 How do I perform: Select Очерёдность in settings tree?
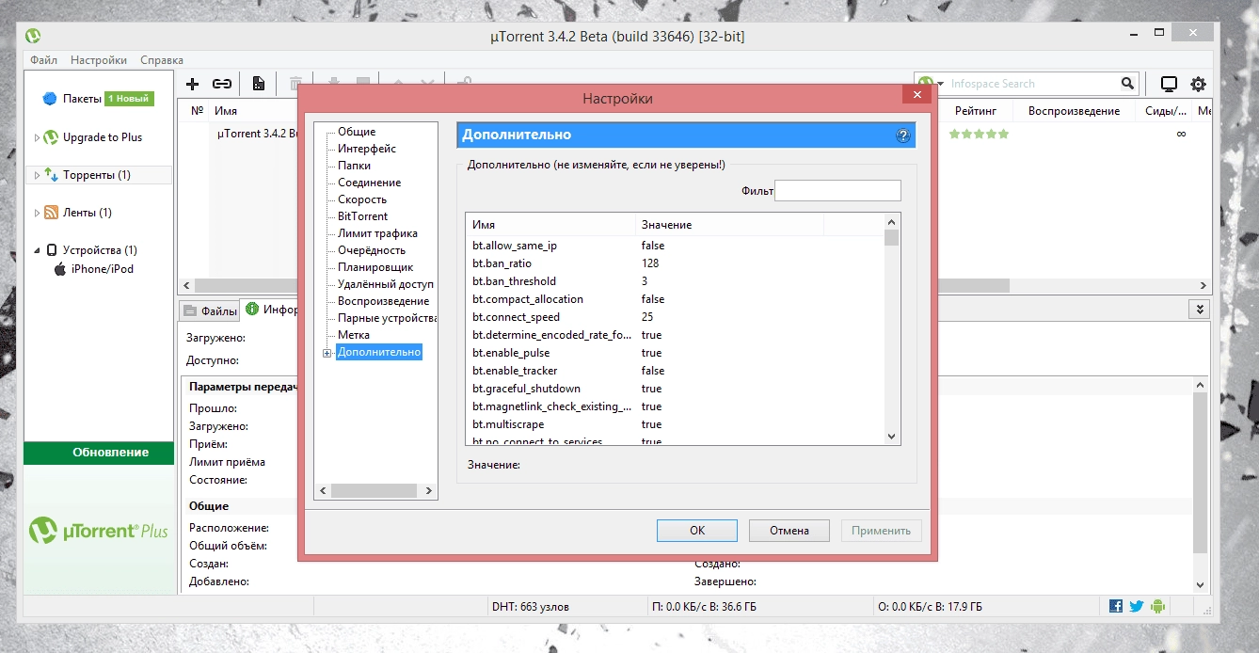372,250
